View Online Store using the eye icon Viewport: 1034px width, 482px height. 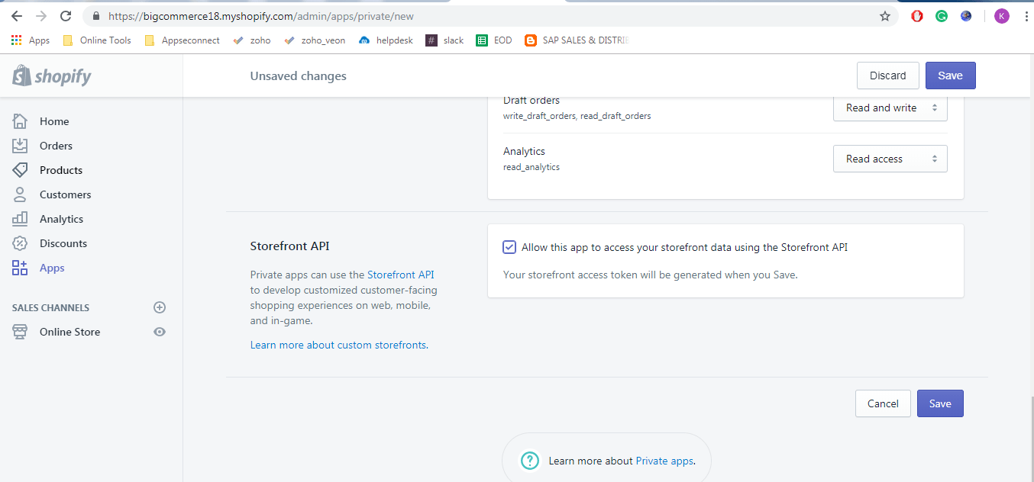[160, 332]
